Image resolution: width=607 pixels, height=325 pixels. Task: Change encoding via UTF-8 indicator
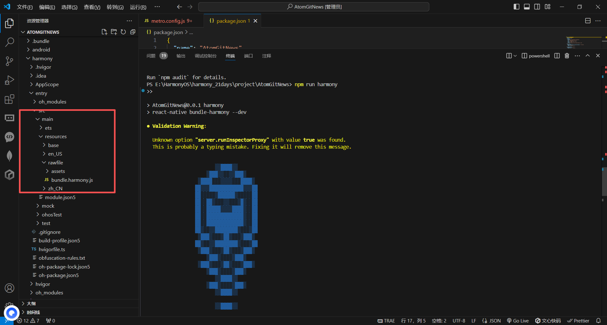459,321
